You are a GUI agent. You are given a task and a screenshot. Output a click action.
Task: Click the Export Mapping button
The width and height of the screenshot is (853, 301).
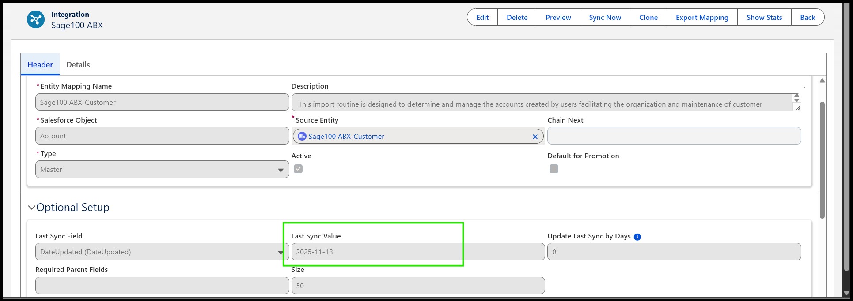tap(702, 17)
